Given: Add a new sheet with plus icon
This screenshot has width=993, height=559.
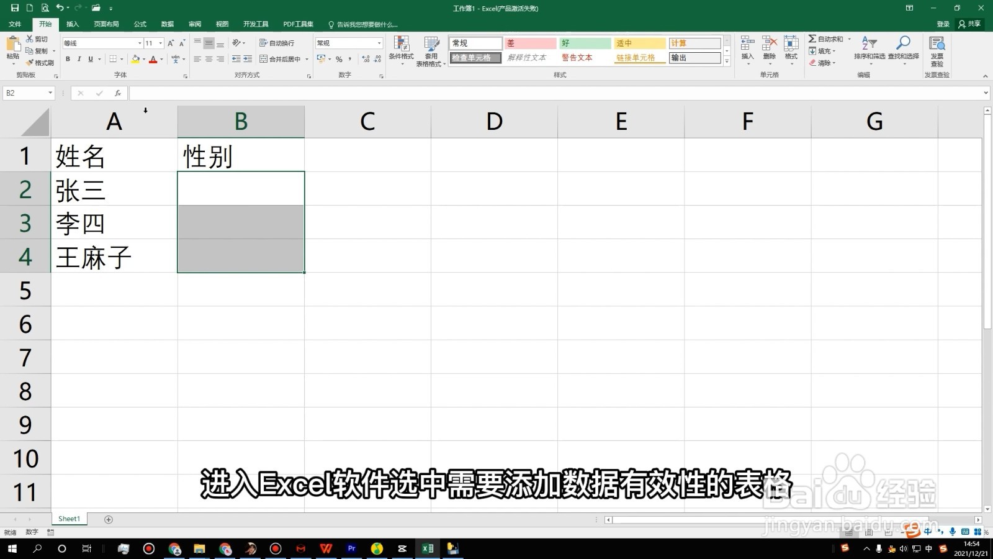Looking at the screenshot, I should 109,519.
